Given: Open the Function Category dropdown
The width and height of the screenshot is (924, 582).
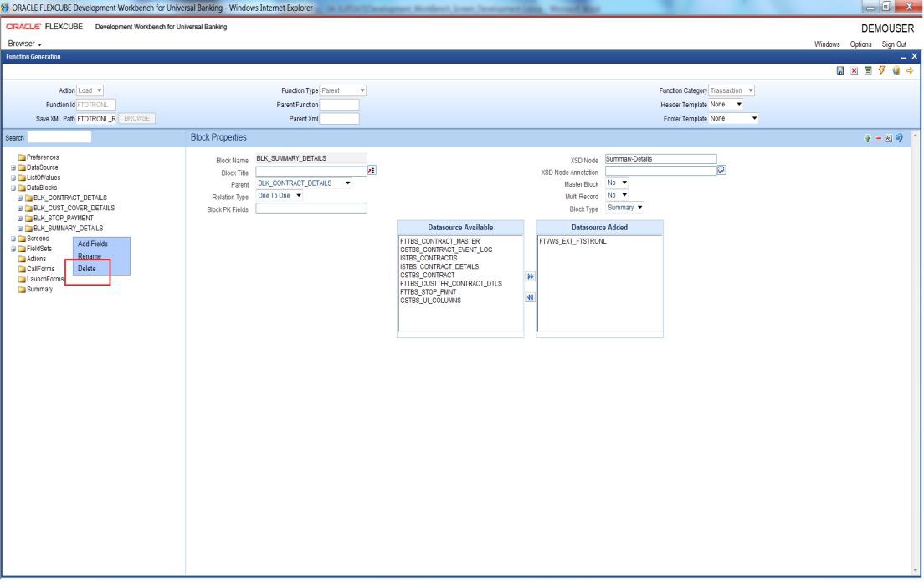Looking at the screenshot, I should 731,90.
